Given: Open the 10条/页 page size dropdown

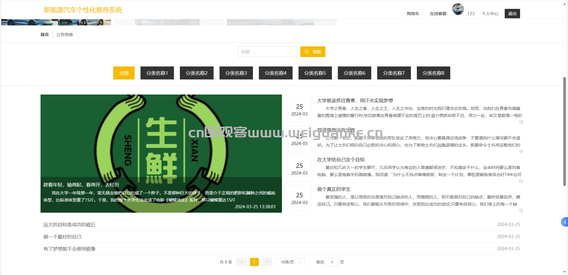Looking at the screenshot, I should pyautogui.click(x=290, y=262).
